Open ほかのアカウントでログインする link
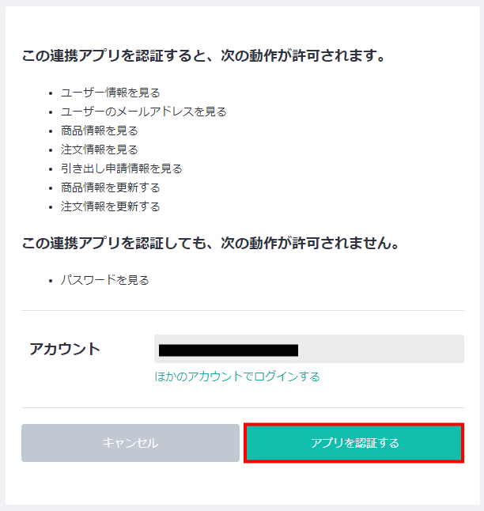 click(237, 377)
